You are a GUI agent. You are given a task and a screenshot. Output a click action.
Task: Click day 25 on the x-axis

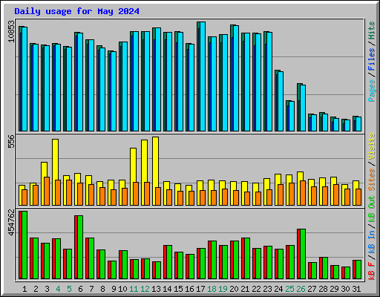click(289, 289)
